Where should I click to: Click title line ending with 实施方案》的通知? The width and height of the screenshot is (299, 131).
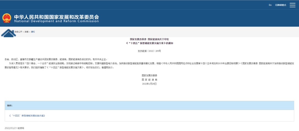(x=149, y=43)
